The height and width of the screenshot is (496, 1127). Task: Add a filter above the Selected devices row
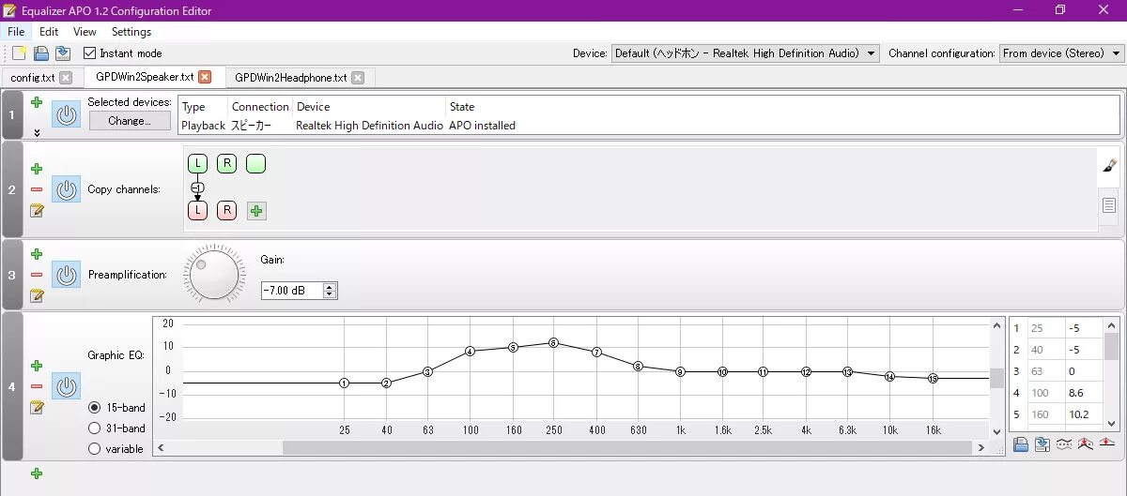(37, 102)
